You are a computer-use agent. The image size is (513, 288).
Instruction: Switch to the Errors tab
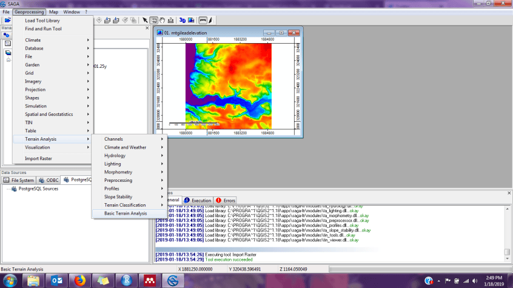(226, 200)
